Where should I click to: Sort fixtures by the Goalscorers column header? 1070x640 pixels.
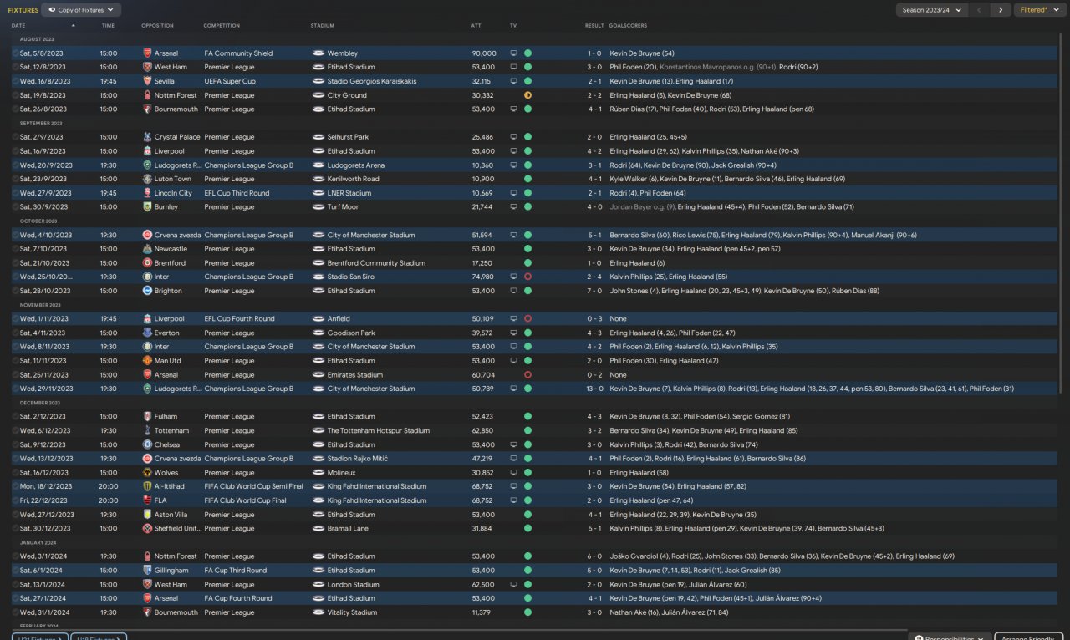(628, 26)
